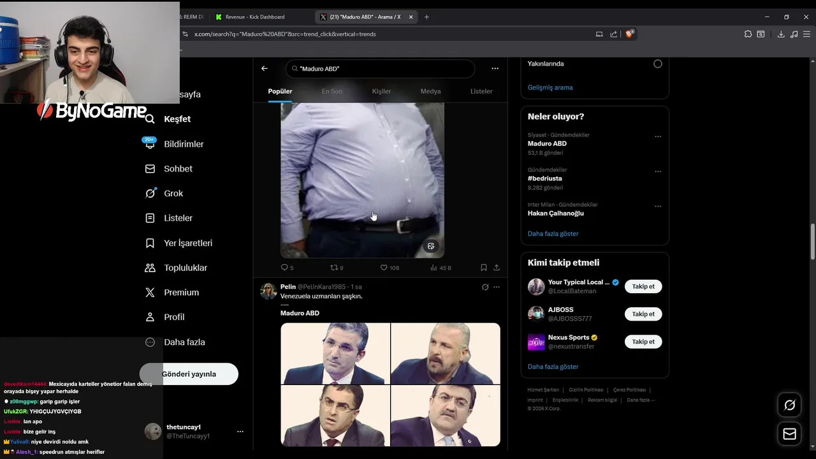Open a new browser tab
This screenshot has width=816, height=459.
click(x=426, y=17)
